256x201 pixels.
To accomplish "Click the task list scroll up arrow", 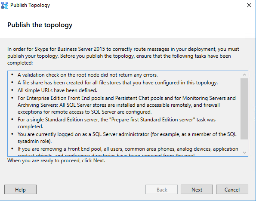I will pos(244,75).
